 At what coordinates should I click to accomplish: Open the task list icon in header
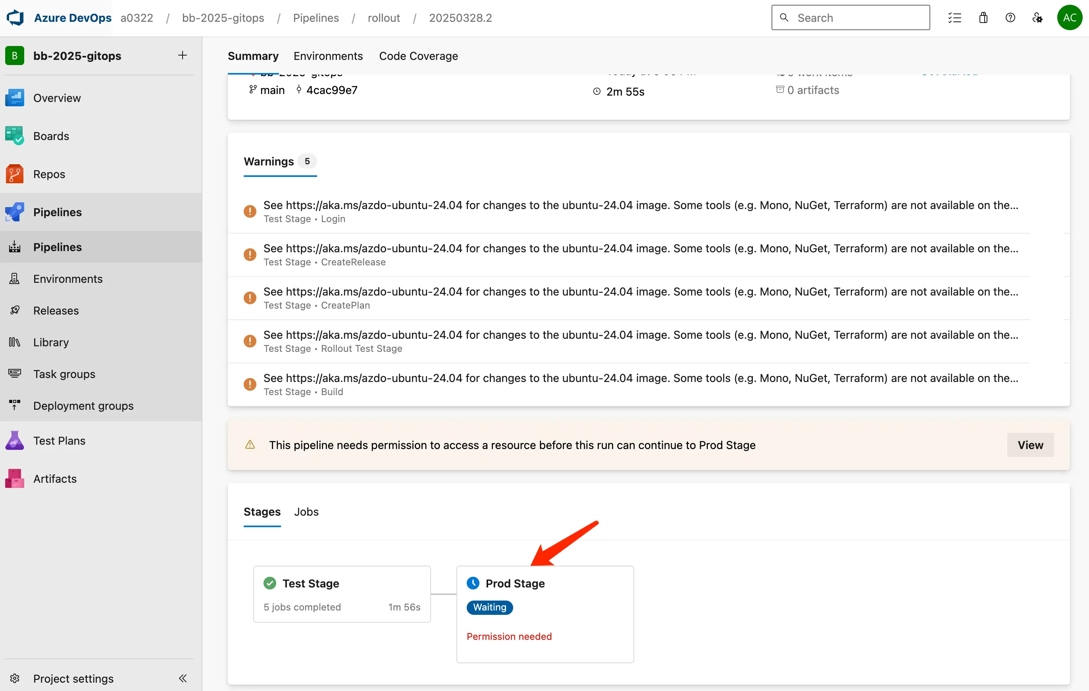pos(954,17)
